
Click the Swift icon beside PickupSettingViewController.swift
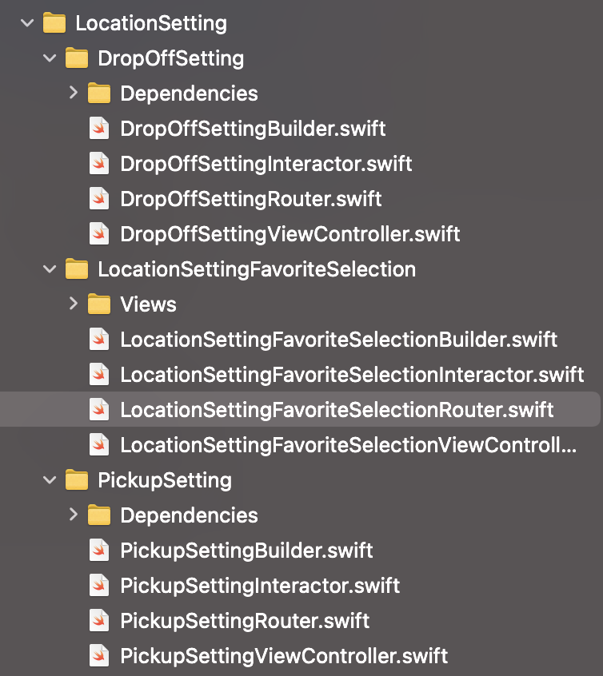[x=99, y=656]
